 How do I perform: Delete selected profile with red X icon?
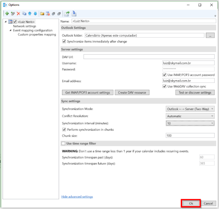(19, 14)
